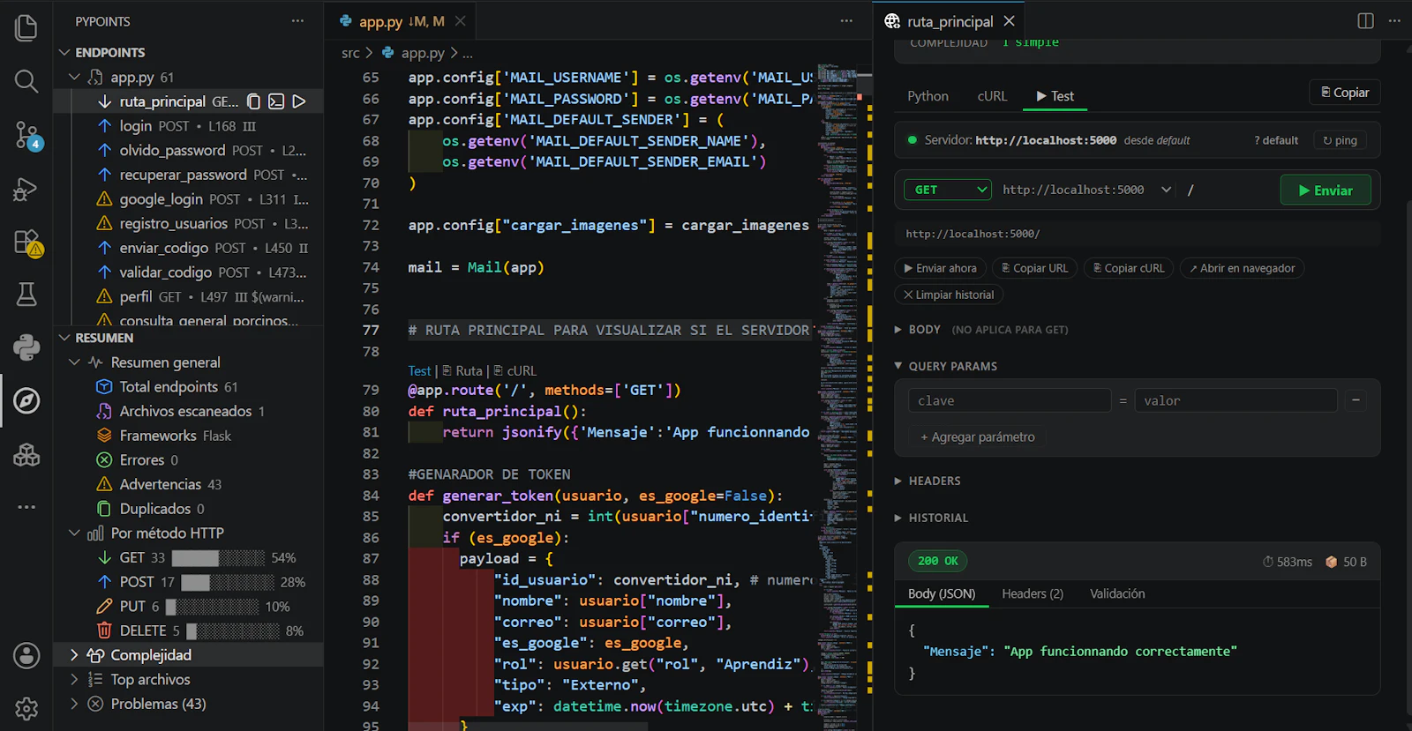
Task: Show additional views ellipsis in activity bar
Action: (x=26, y=507)
